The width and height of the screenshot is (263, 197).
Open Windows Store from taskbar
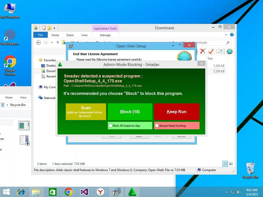pos(52,192)
